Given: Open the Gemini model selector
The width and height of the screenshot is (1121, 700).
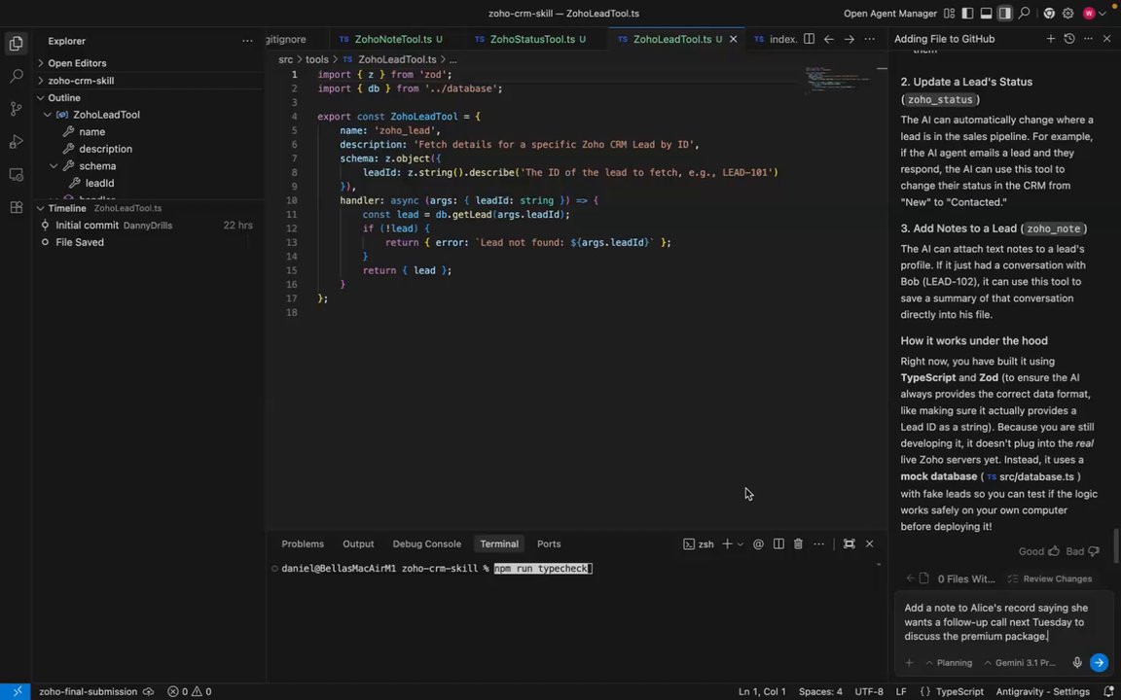Looking at the screenshot, I should (x=1020, y=663).
